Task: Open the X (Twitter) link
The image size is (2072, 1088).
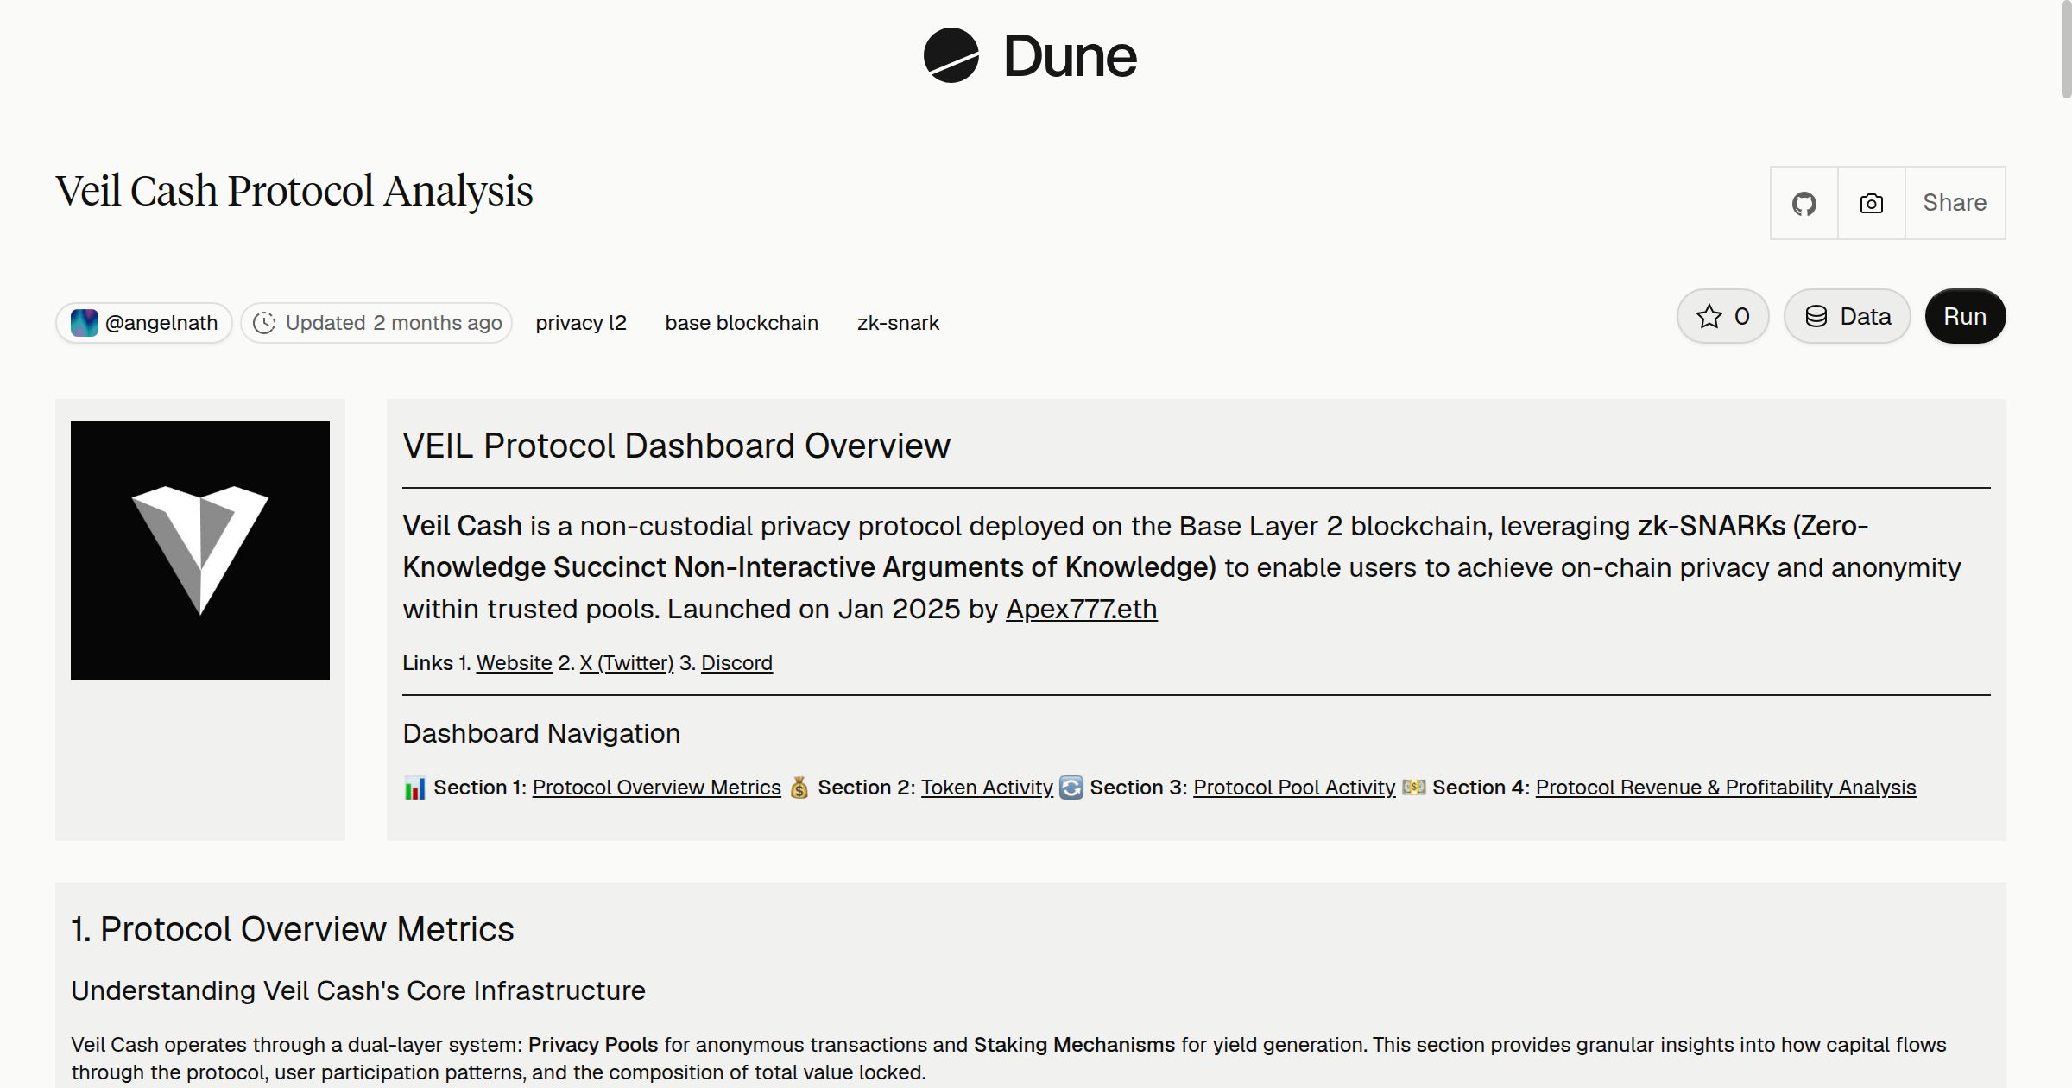Action: (627, 663)
